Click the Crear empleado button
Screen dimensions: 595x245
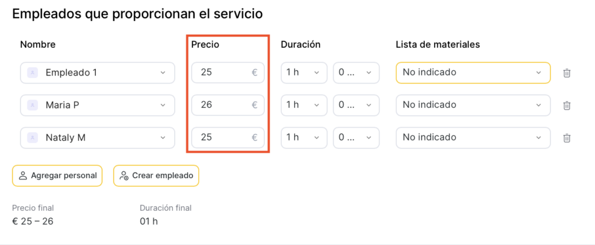click(x=156, y=175)
